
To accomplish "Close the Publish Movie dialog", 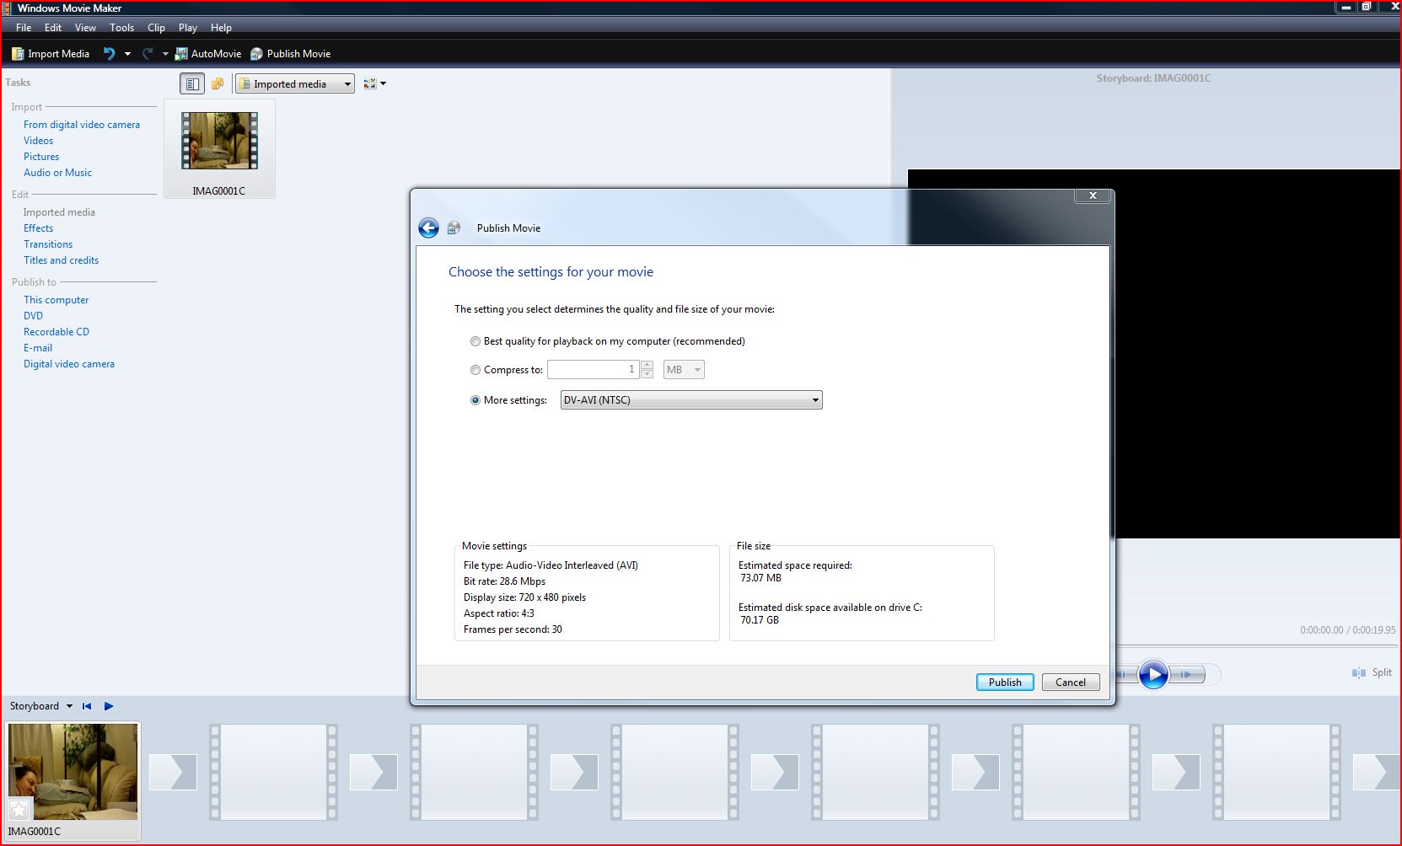I will 1093,195.
